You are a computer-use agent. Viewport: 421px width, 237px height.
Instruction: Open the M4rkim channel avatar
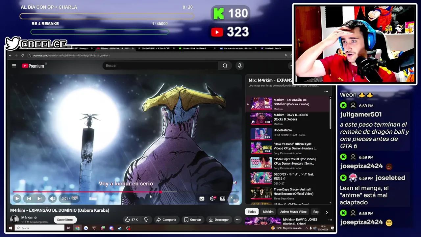(x=14, y=219)
